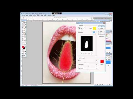
Task: Pick the Brush tool in toolbox
Action: tap(25, 30)
